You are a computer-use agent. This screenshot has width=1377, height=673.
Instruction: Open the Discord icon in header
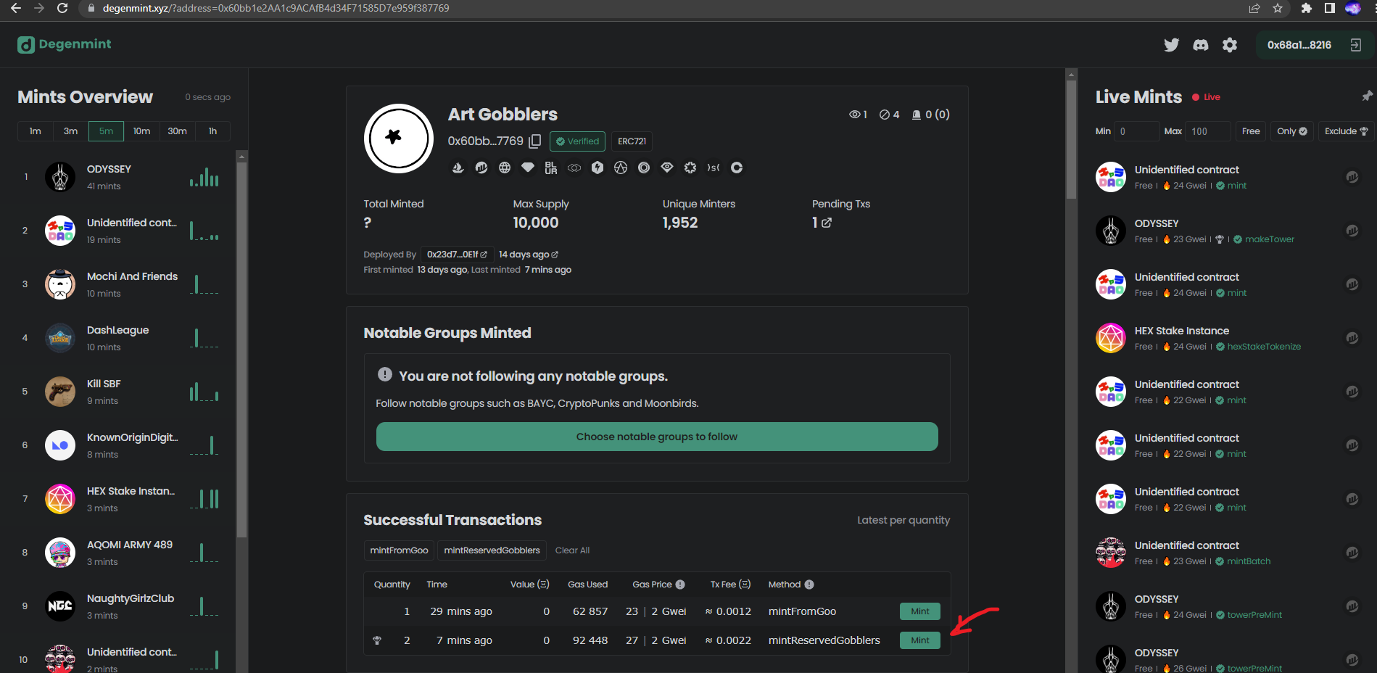click(1201, 45)
